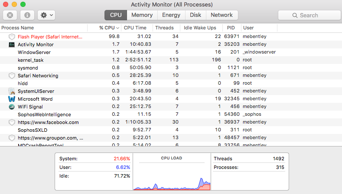Screen dimensions: 342x194
Task: Switch to the Network tab
Action: click(221, 15)
